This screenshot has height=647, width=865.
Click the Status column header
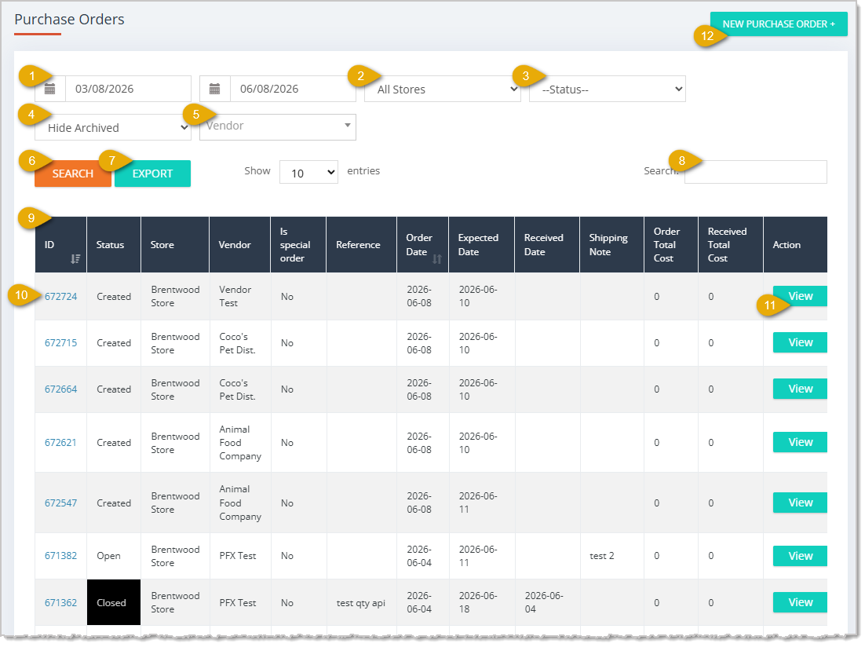pyautogui.click(x=114, y=244)
